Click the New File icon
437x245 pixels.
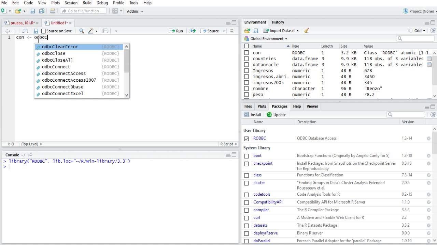click(x=3, y=11)
